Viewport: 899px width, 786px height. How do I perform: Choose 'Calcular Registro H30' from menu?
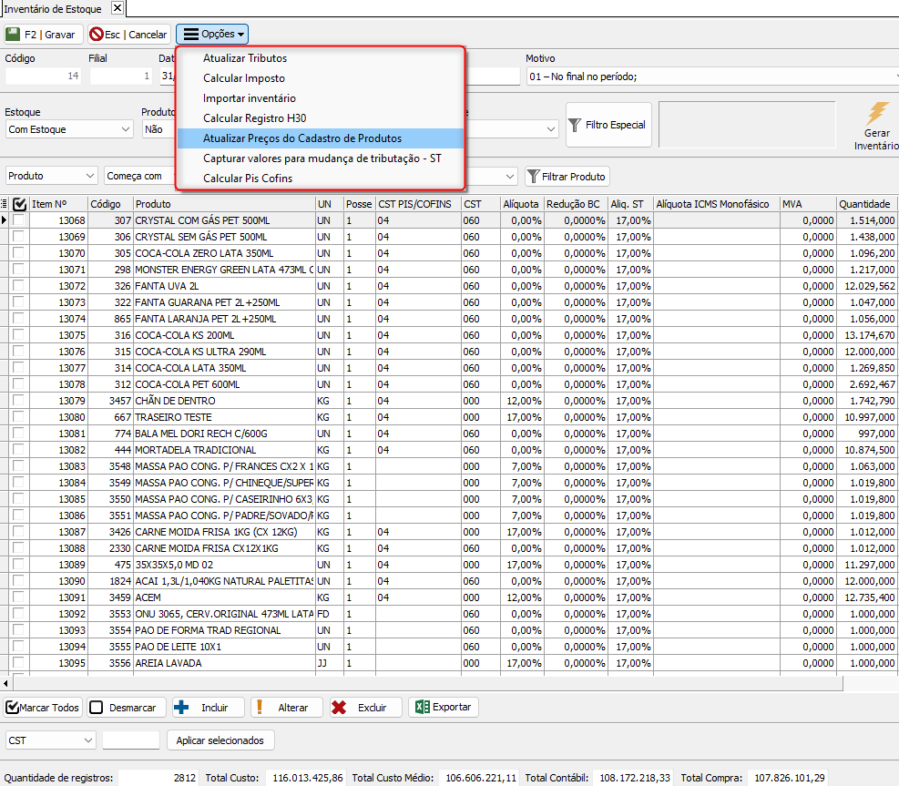coord(254,118)
